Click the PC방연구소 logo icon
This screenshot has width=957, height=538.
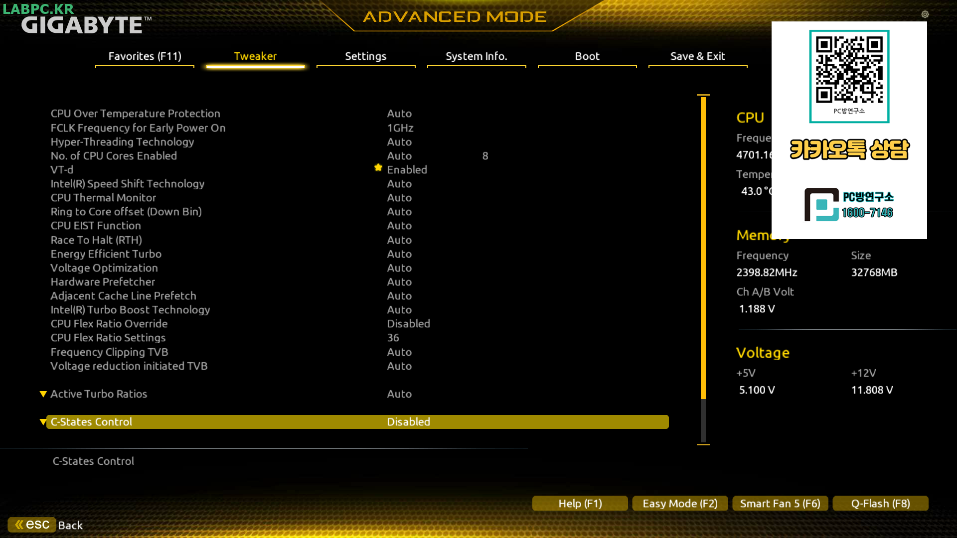point(821,204)
